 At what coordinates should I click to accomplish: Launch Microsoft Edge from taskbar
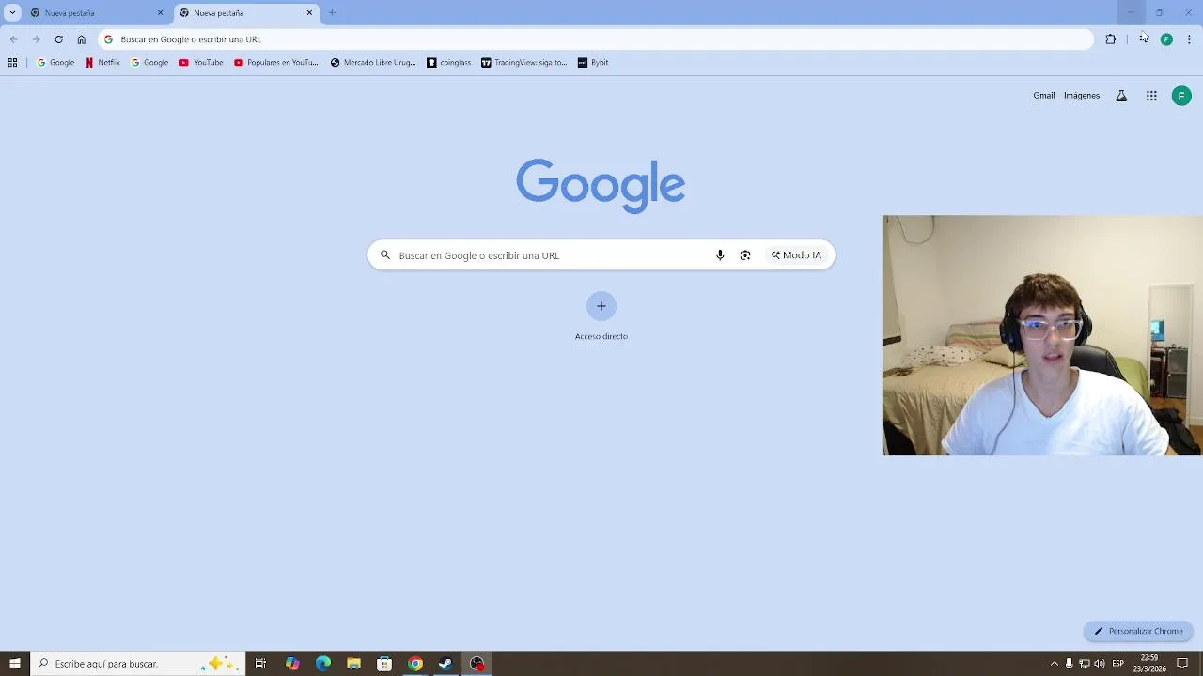click(323, 664)
